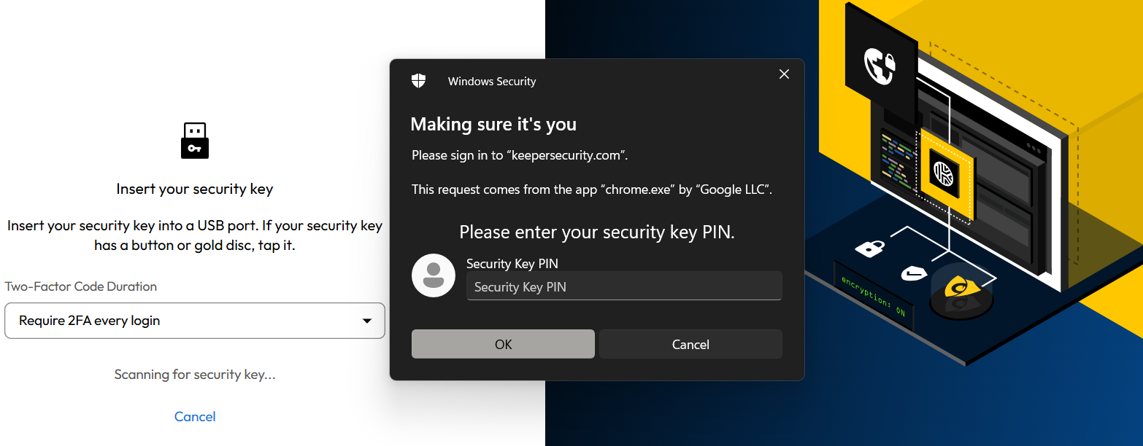Click the white shield illustration icon
Screen dimensions: 1143x446
coord(912,273)
